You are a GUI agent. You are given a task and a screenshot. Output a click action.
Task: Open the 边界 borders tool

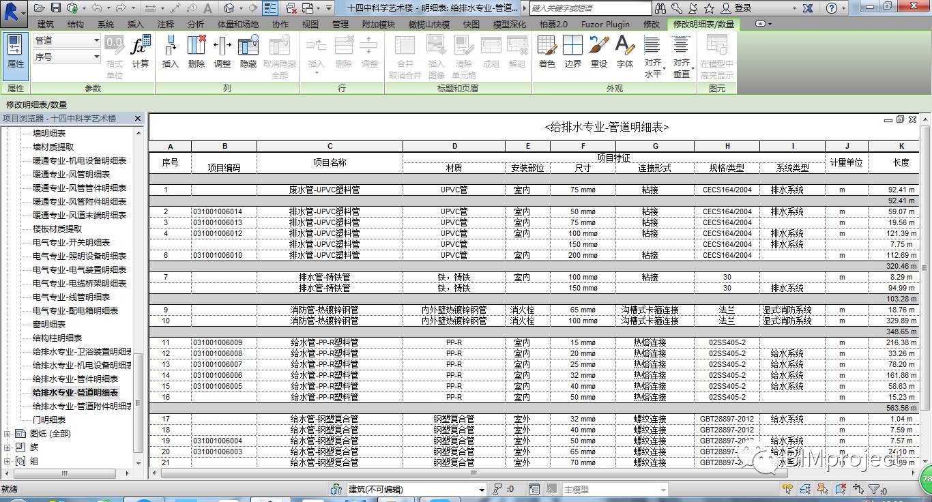573,51
